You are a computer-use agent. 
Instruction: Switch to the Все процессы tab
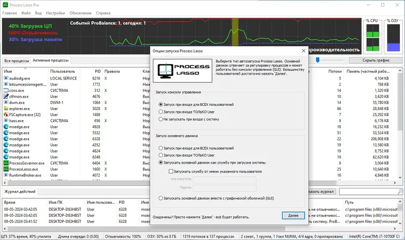pos(17,61)
